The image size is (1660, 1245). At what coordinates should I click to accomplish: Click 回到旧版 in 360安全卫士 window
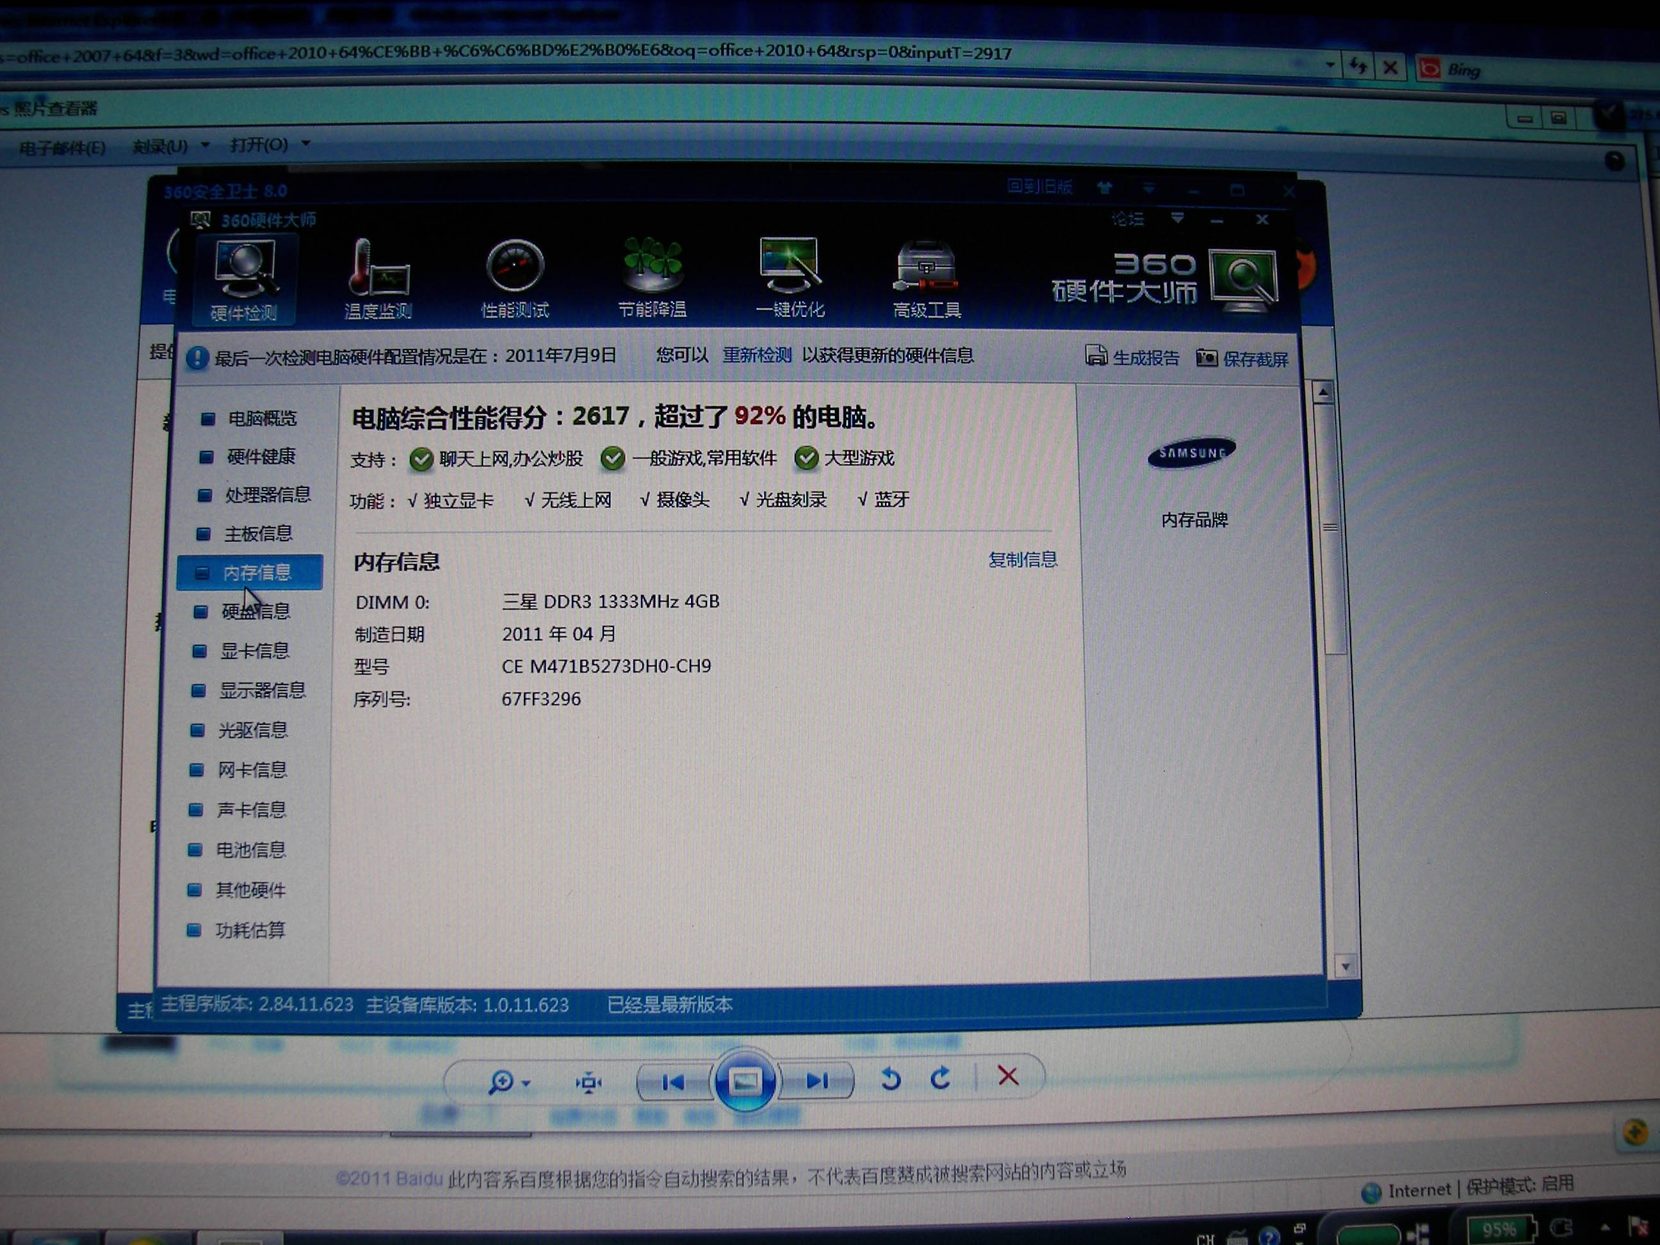point(1039,186)
